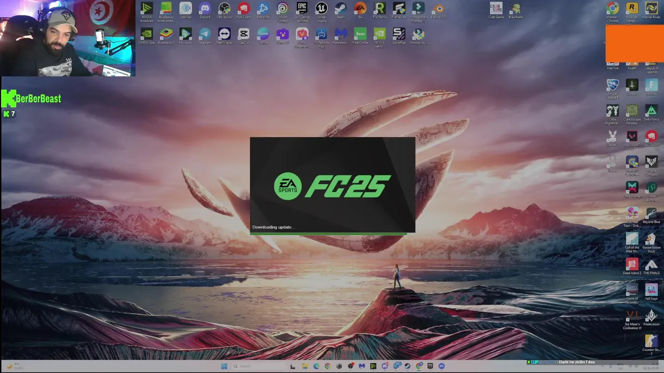
Task: Launch BlueStacks 5 from the desktop
Action: point(166,36)
